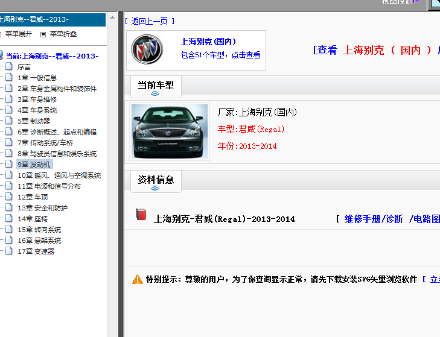
Task: Open chapter 13章 安全和防护
Action: [x=42, y=208]
